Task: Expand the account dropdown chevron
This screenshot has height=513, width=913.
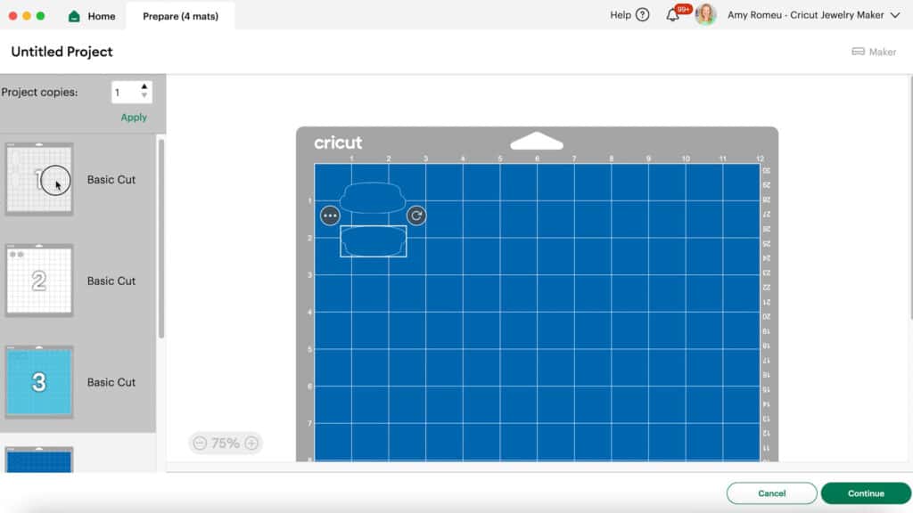Action: 895,15
